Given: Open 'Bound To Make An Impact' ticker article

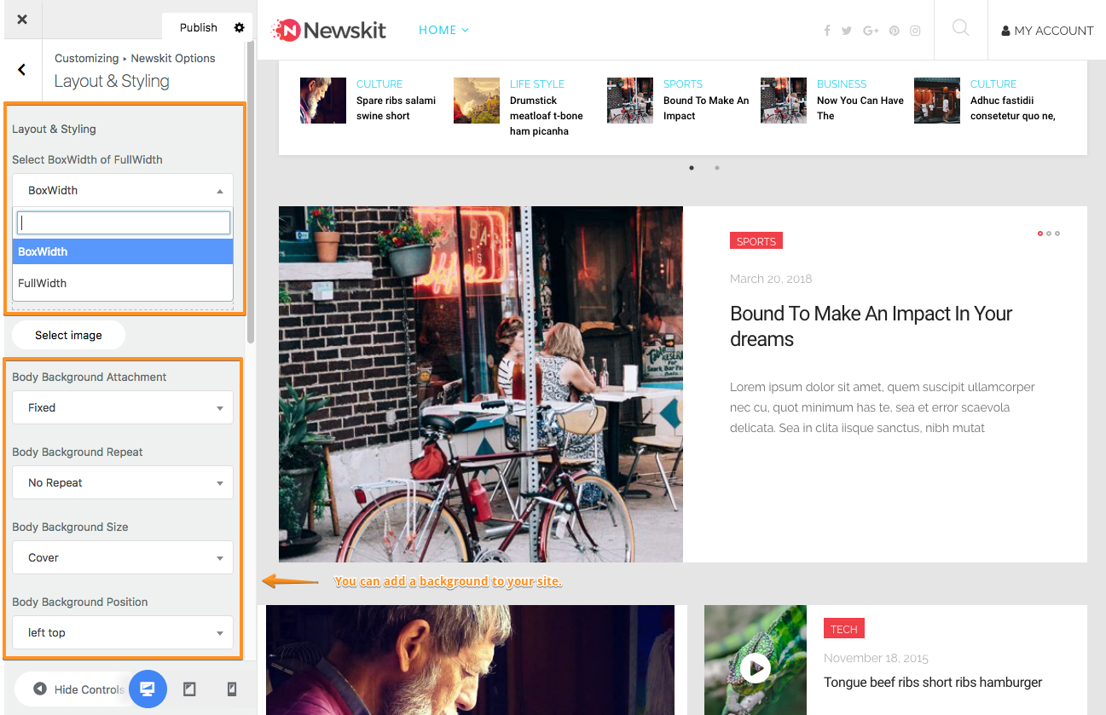Looking at the screenshot, I should point(706,108).
